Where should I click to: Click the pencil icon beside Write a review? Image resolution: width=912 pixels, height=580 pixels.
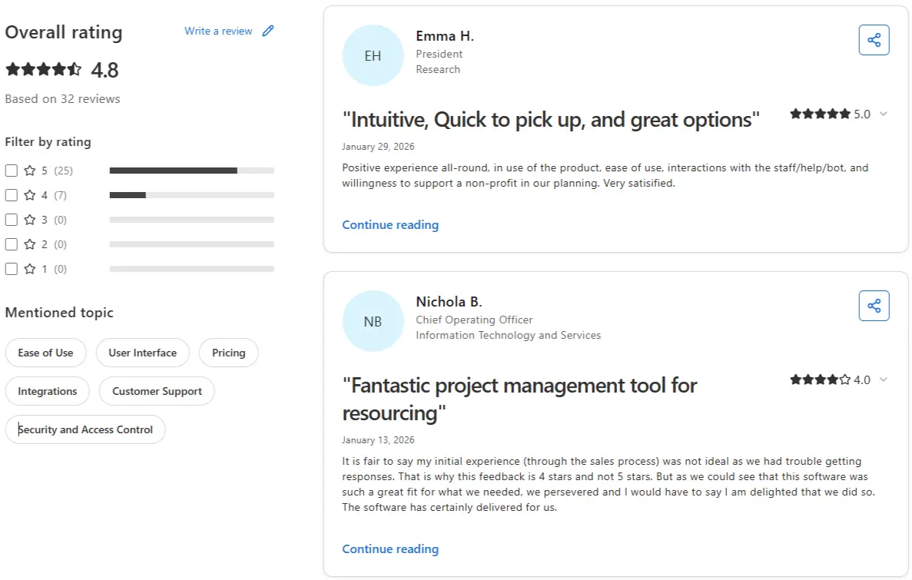click(267, 31)
